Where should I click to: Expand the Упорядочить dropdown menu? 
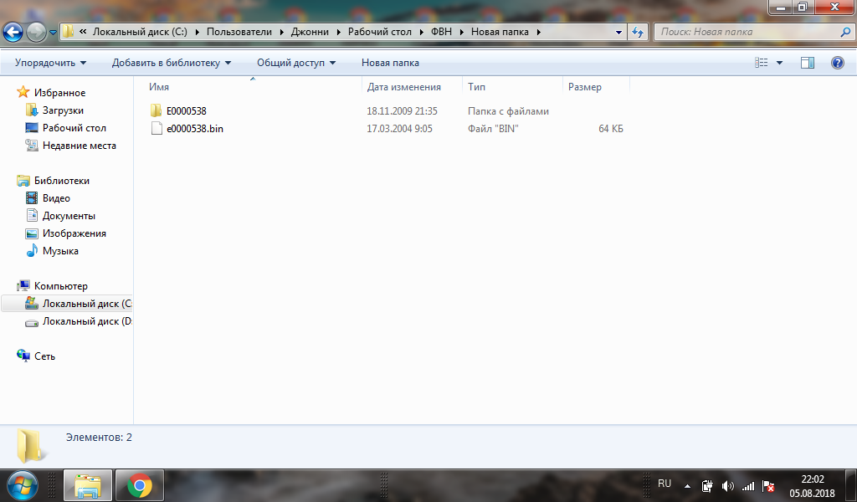[50, 63]
